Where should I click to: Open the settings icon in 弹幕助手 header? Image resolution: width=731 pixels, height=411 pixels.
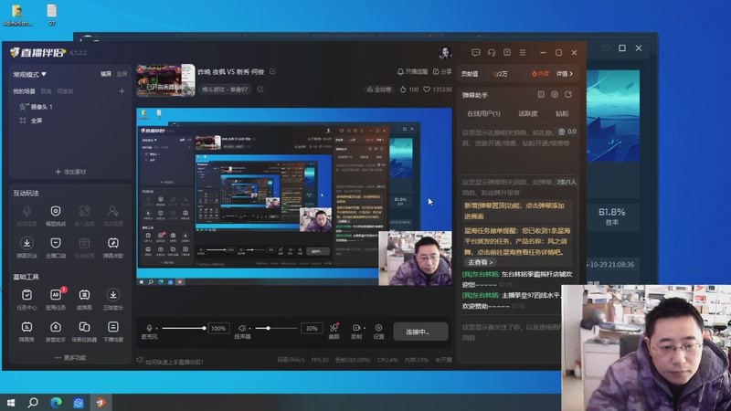click(x=555, y=95)
